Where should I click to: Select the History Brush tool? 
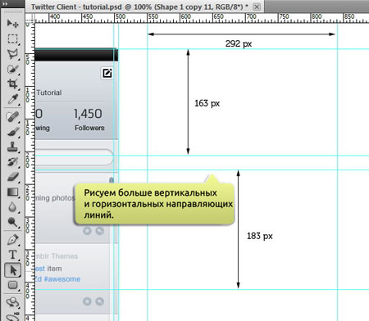[12, 162]
